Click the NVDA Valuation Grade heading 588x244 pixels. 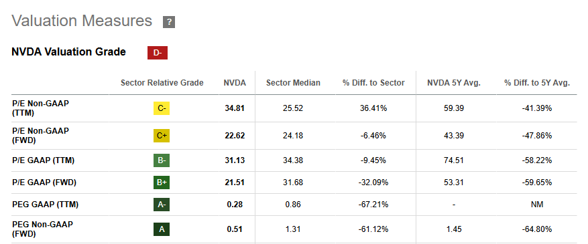point(68,52)
